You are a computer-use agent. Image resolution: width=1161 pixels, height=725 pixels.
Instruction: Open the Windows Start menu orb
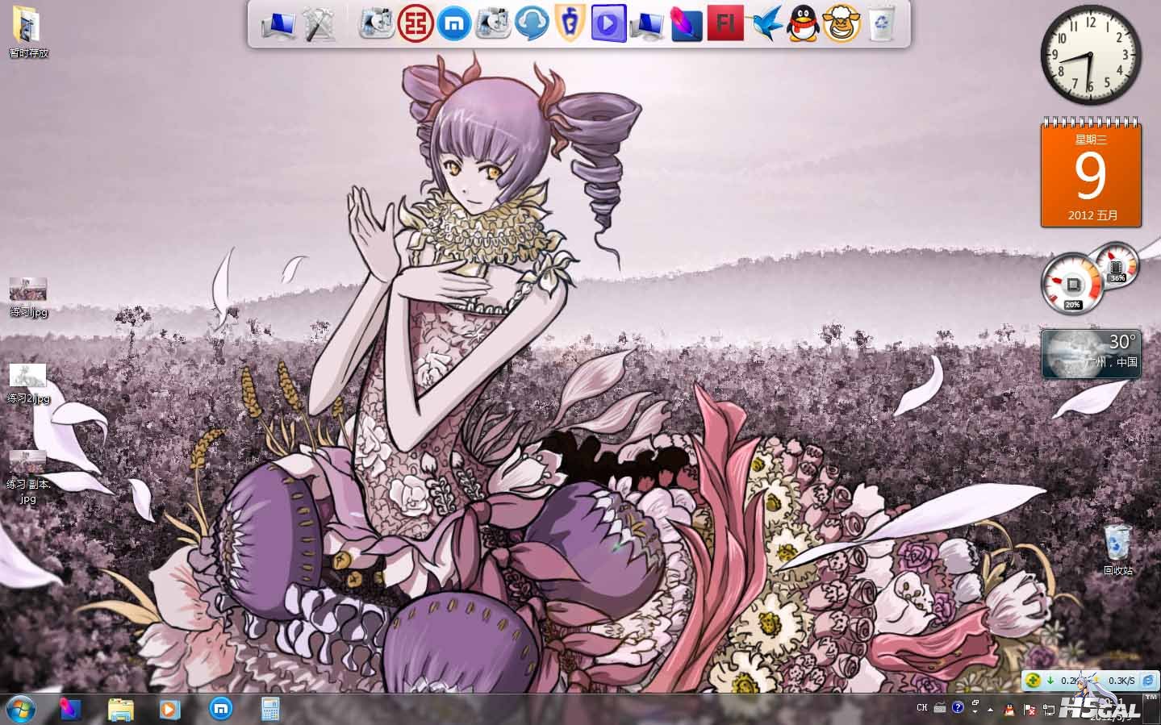(x=19, y=710)
